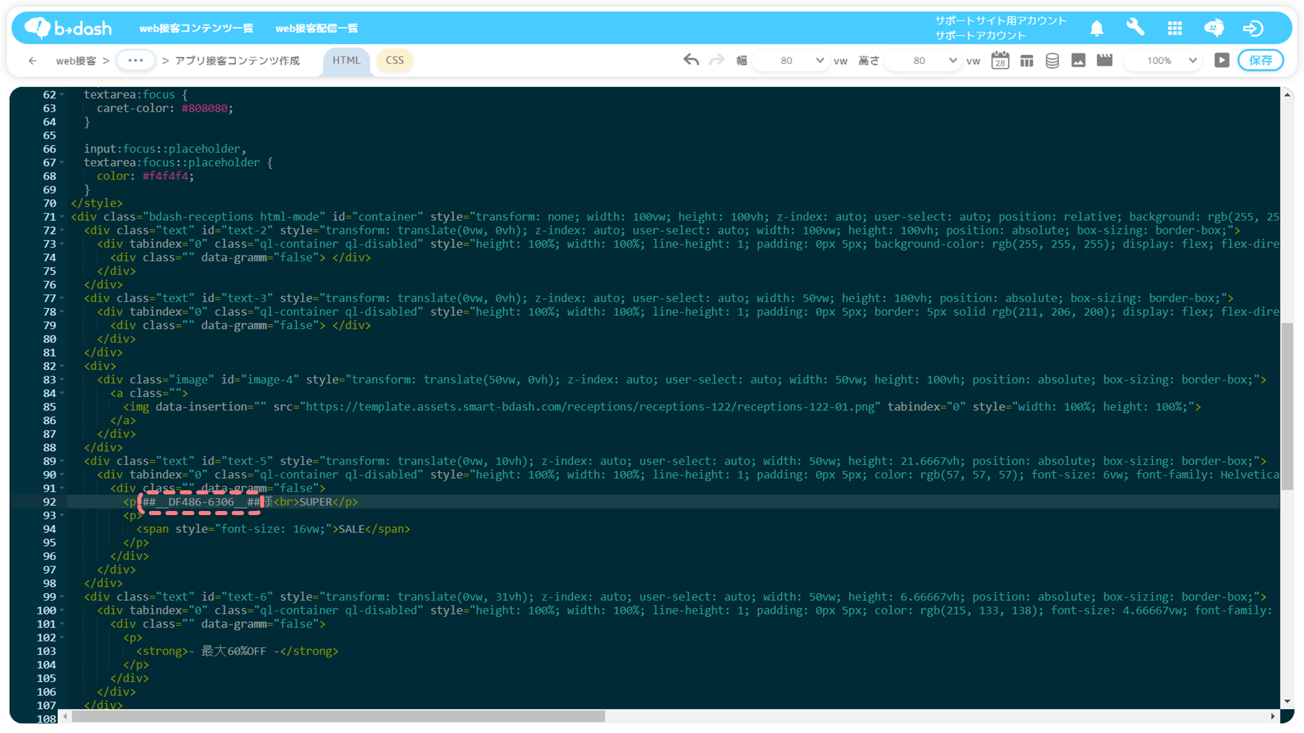
Task: Save the content with 保存
Action: [x=1260, y=61]
